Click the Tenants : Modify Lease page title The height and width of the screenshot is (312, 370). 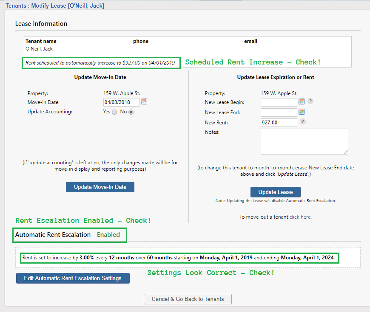[x=55, y=6]
